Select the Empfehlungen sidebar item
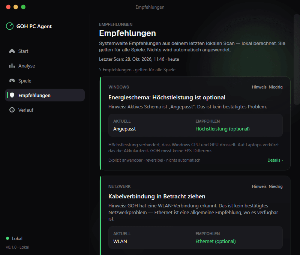 [45, 95]
